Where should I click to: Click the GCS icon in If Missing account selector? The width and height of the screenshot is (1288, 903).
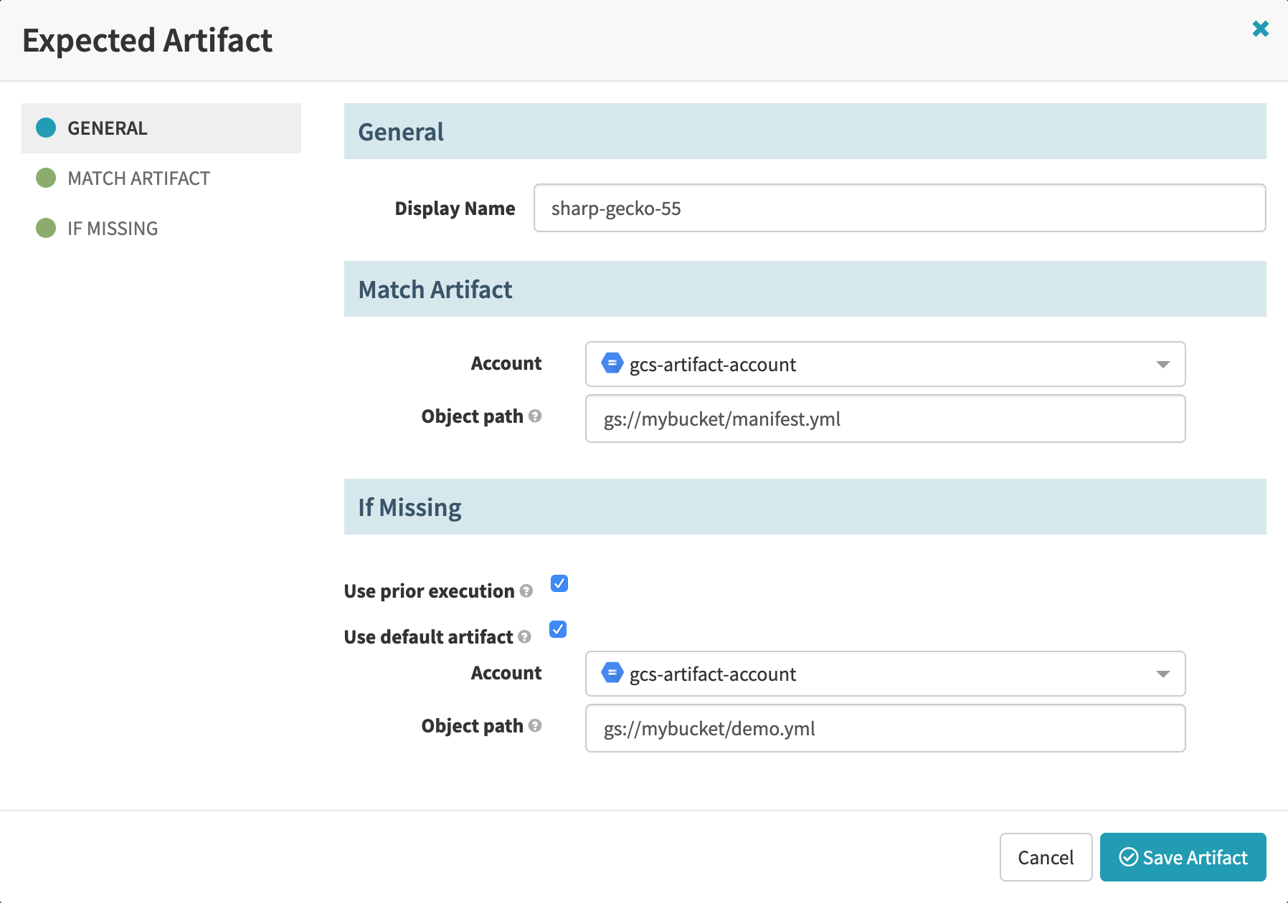coord(613,674)
